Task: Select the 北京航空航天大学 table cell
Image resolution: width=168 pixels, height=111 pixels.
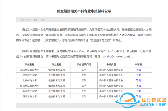Action: pos(30,70)
